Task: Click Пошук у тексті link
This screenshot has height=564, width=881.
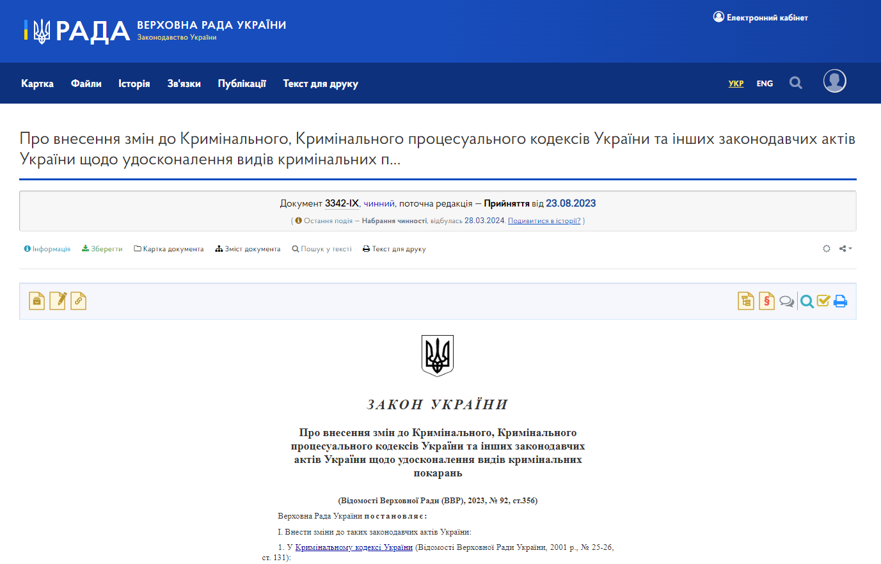Action: point(322,249)
